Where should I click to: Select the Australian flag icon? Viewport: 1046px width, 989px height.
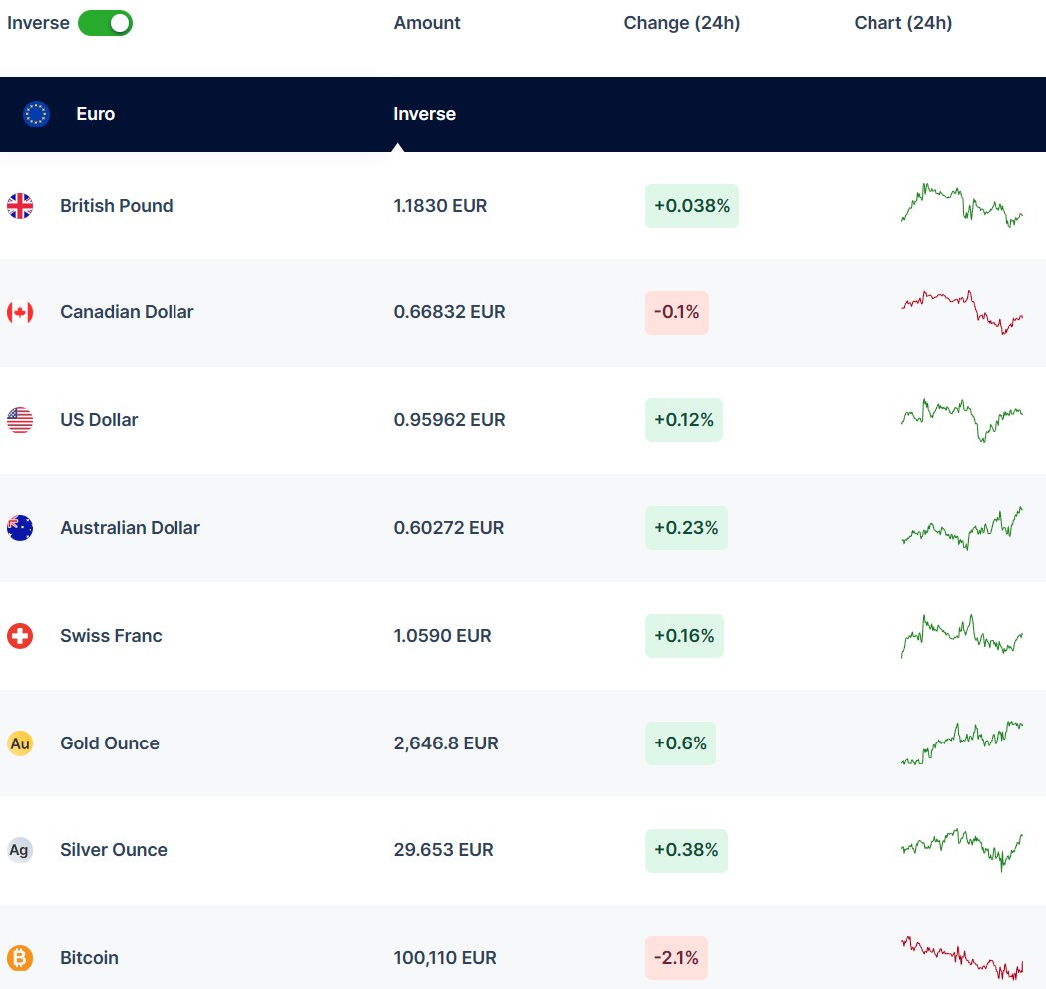(x=20, y=528)
